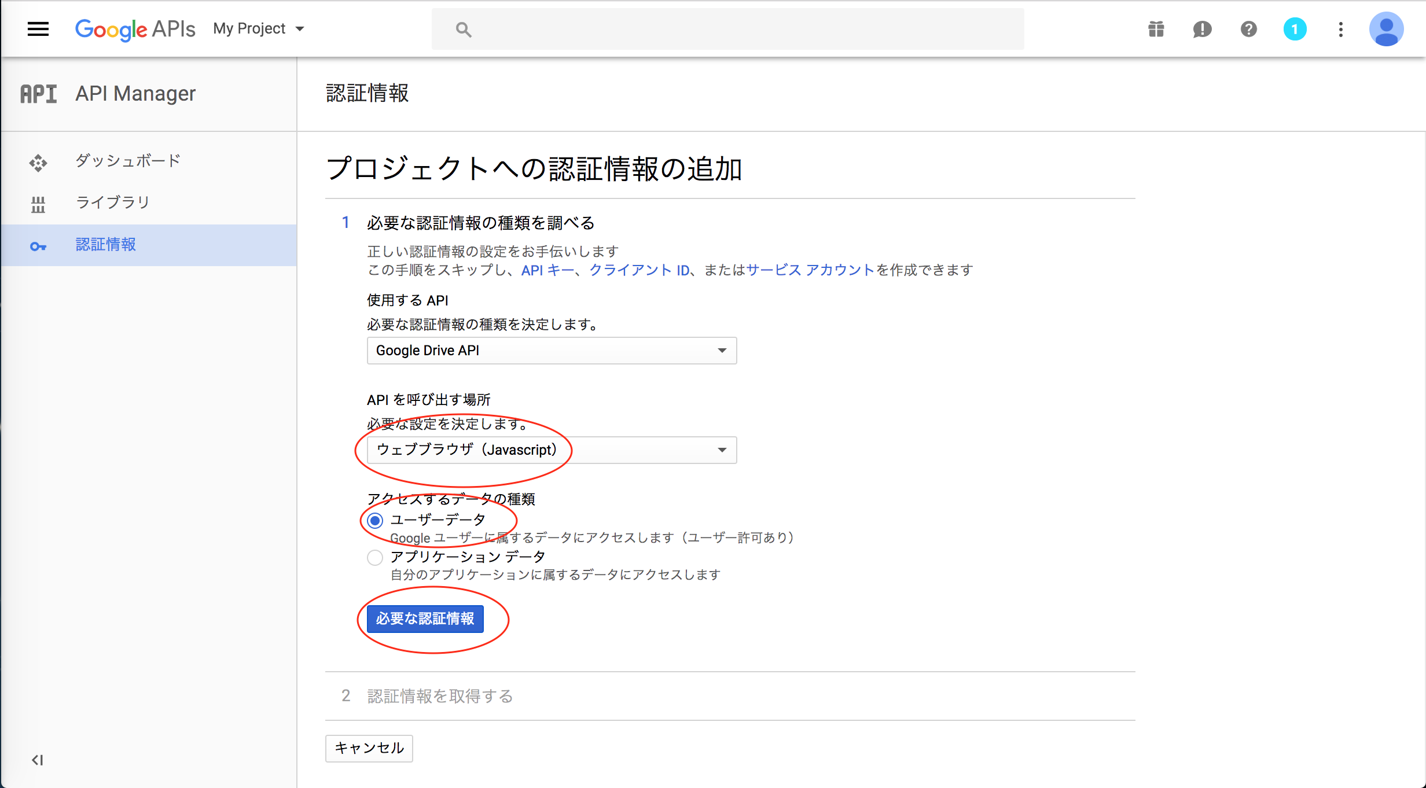Click the search magnifier icon

click(463, 29)
